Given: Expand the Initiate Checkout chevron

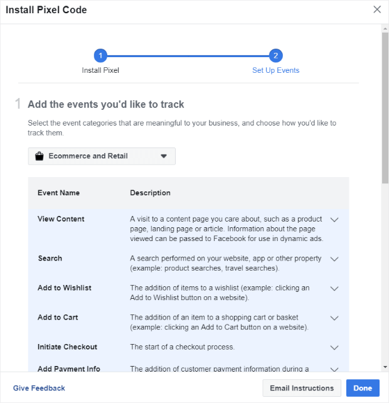Looking at the screenshot, I should [334, 348].
